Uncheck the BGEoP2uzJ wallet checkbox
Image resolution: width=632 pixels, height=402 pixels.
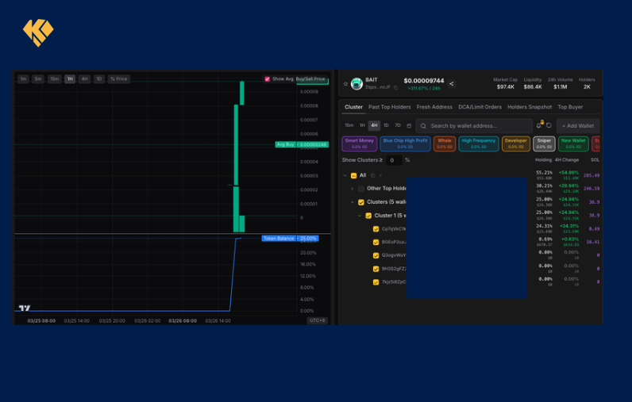(x=376, y=243)
